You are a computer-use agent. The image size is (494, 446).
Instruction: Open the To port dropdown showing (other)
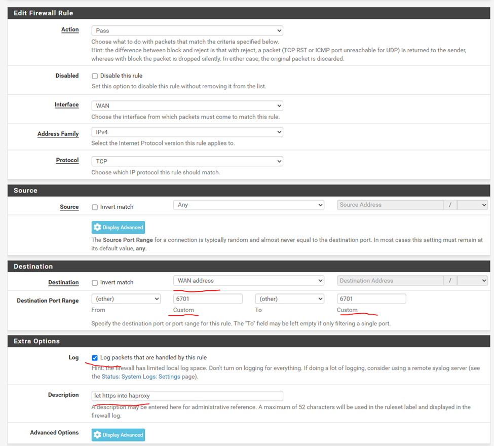pyautogui.click(x=289, y=299)
